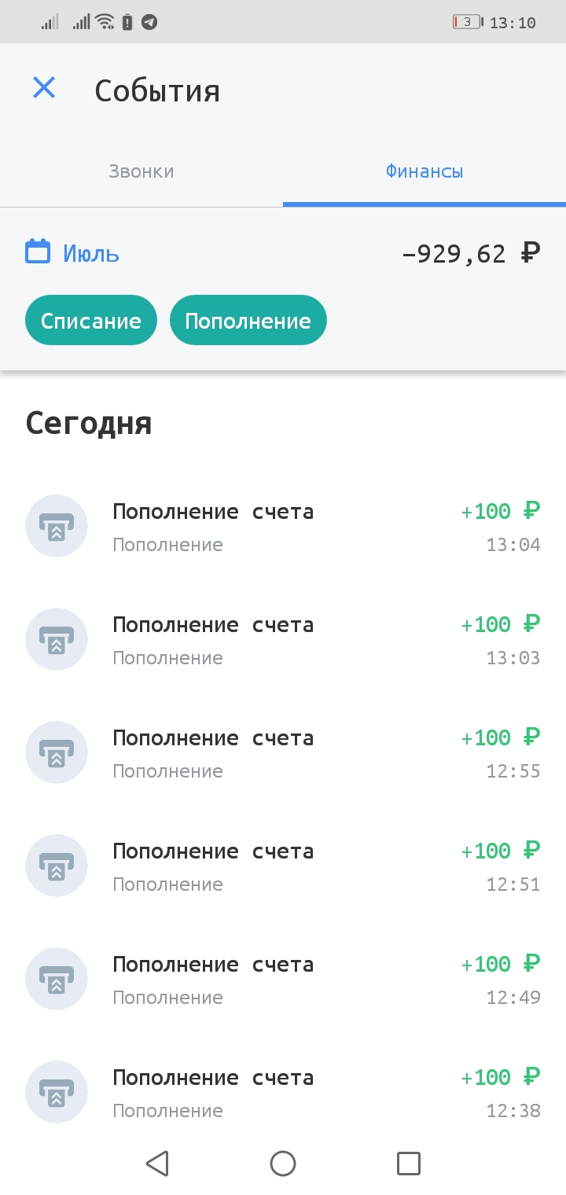
Task: Open the Июль month selector
Action: click(72, 252)
